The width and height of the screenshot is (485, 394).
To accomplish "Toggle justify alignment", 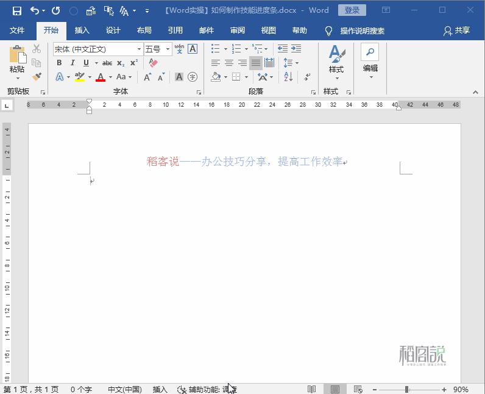I will [256, 63].
